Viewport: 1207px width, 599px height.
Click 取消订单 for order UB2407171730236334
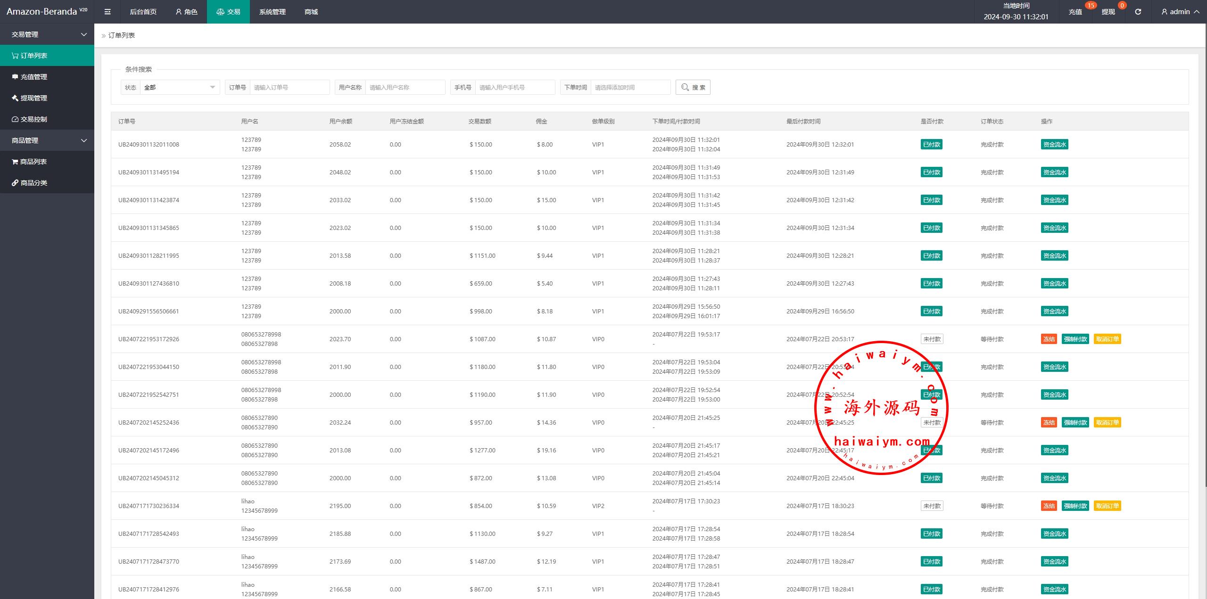[1107, 506]
